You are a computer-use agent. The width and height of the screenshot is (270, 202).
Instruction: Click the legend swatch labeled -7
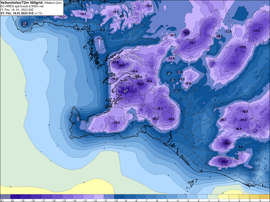click(150, 197)
